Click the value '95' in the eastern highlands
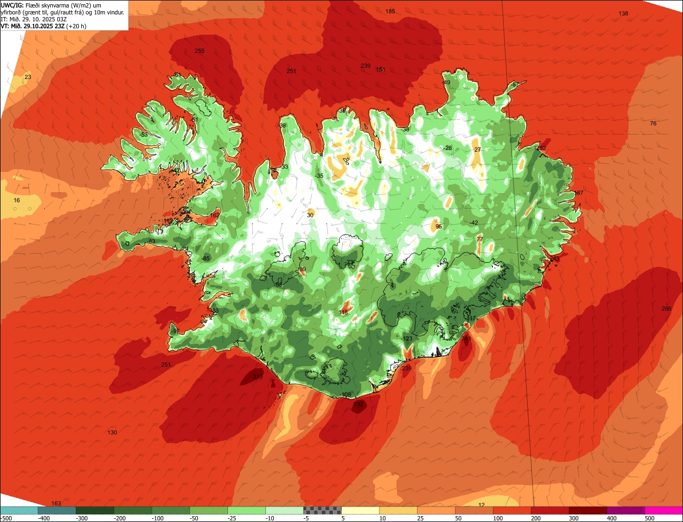Viewport: 683px width, 522px height. coord(439,227)
